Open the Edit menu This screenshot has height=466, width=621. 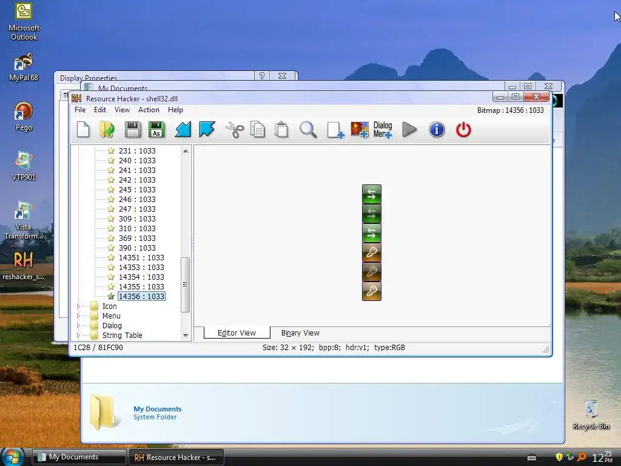pyautogui.click(x=100, y=110)
